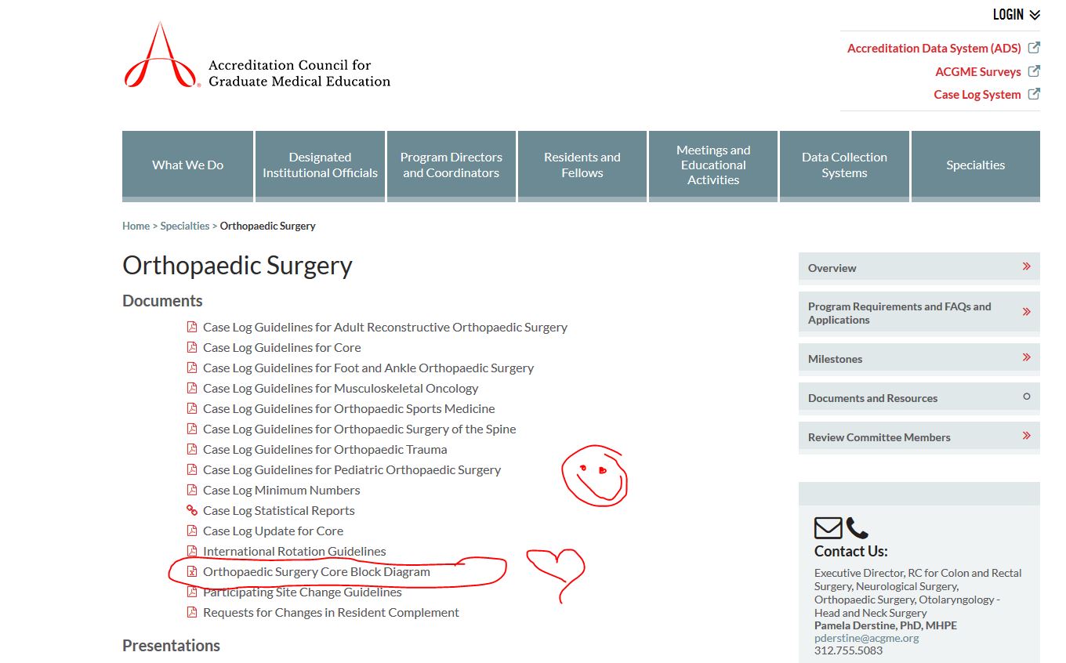Image resolution: width=1066 pixels, height=663 pixels.
Task: Open Case Log Guidelines for Orthopaedic Trauma
Action: point(325,450)
